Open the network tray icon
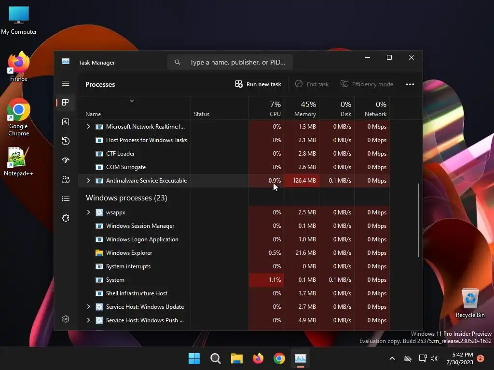 click(423, 358)
